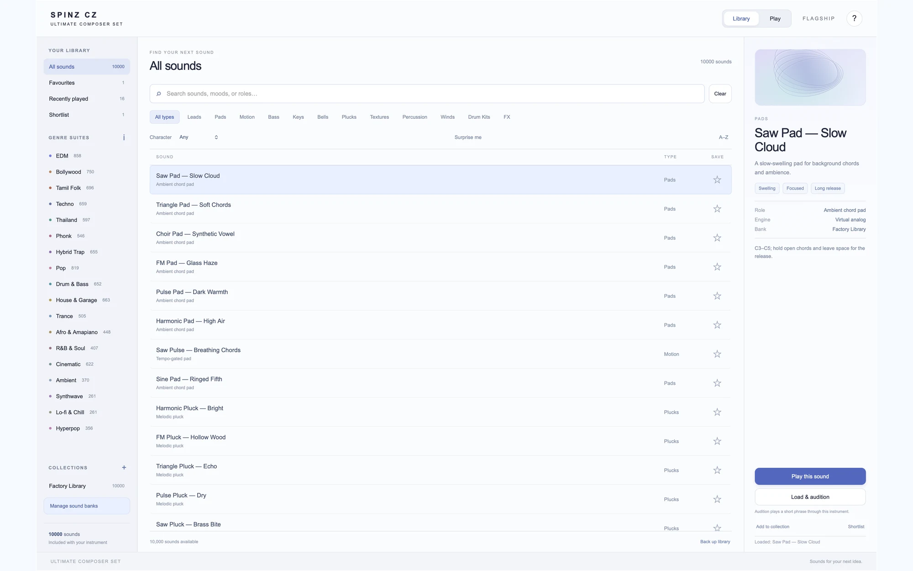Open Recently played sounds
This screenshot has height=571, width=913.
pyautogui.click(x=87, y=99)
